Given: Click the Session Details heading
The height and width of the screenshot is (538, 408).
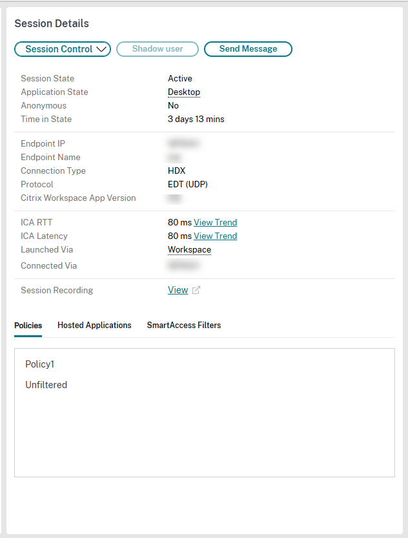Looking at the screenshot, I should [x=52, y=24].
